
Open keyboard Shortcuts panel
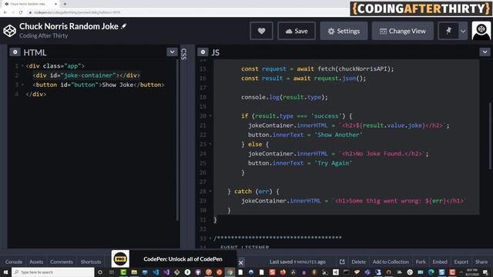(x=91, y=262)
